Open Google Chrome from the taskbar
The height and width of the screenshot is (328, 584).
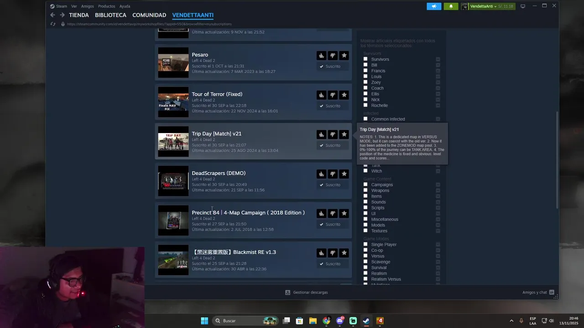point(326,321)
